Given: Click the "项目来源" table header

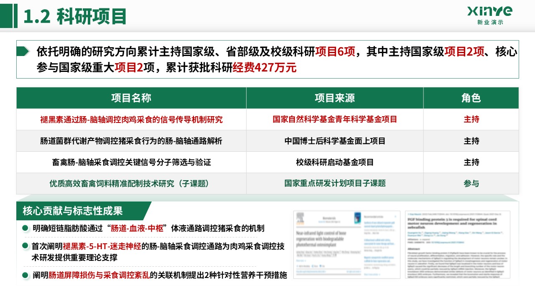Looking at the screenshot, I should (x=335, y=98).
